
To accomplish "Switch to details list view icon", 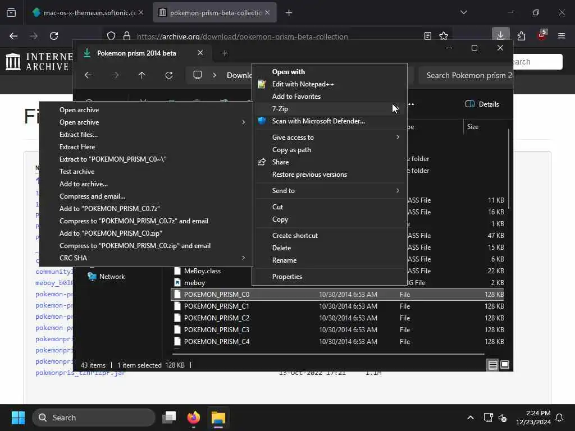I will click(492, 365).
